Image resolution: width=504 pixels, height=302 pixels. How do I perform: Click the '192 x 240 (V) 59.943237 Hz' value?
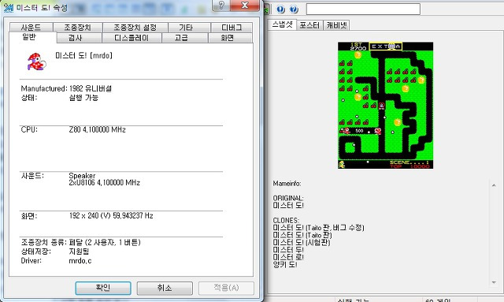coord(111,215)
